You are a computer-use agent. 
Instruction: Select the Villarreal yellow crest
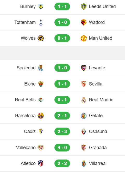point(84,163)
